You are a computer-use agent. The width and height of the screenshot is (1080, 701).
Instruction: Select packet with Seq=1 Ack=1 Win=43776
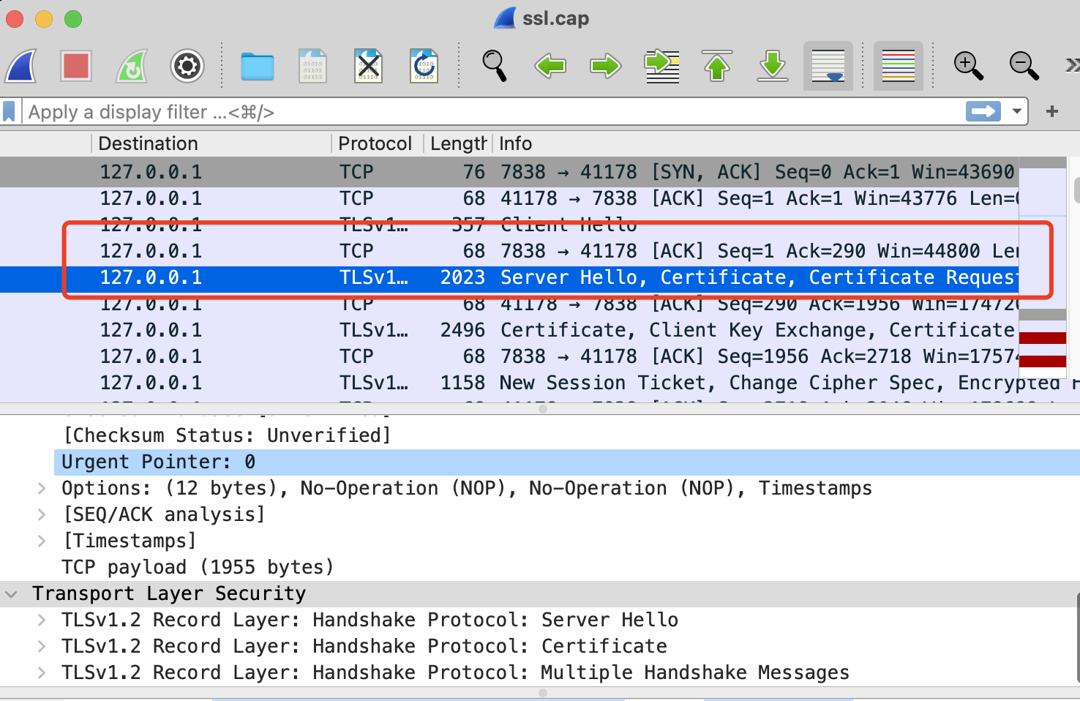pyautogui.click(x=509, y=198)
